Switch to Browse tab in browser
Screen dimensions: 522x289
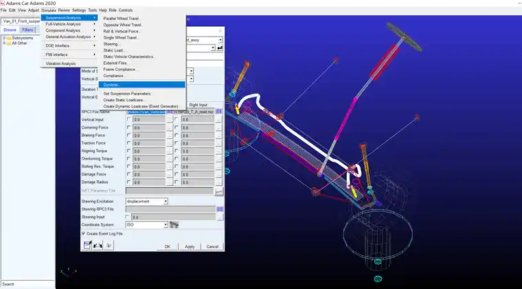click(10, 30)
